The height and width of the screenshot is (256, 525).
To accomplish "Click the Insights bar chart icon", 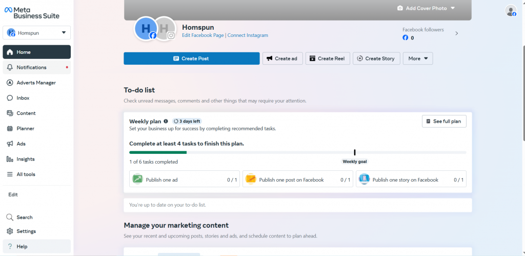I will coord(10,159).
